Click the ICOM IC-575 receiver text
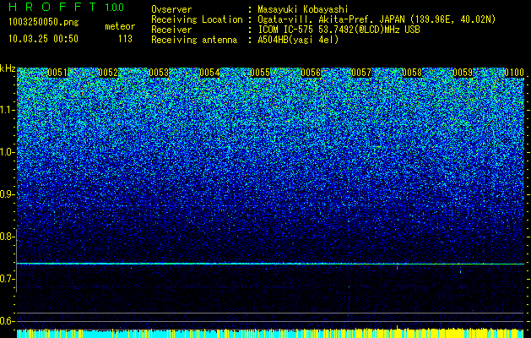 tap(339, 30)
